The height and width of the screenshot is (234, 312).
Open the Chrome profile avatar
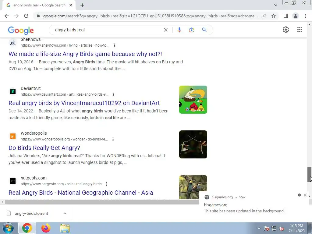click(x=296, y=16)
